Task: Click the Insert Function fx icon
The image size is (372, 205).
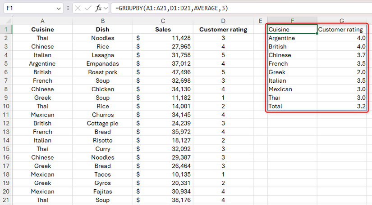Action: 99,9
